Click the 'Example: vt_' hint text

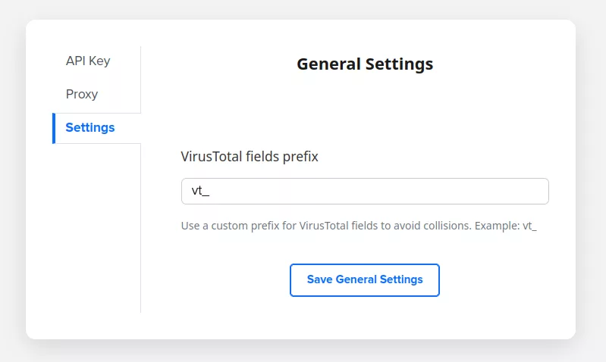[x=505, y=226]
